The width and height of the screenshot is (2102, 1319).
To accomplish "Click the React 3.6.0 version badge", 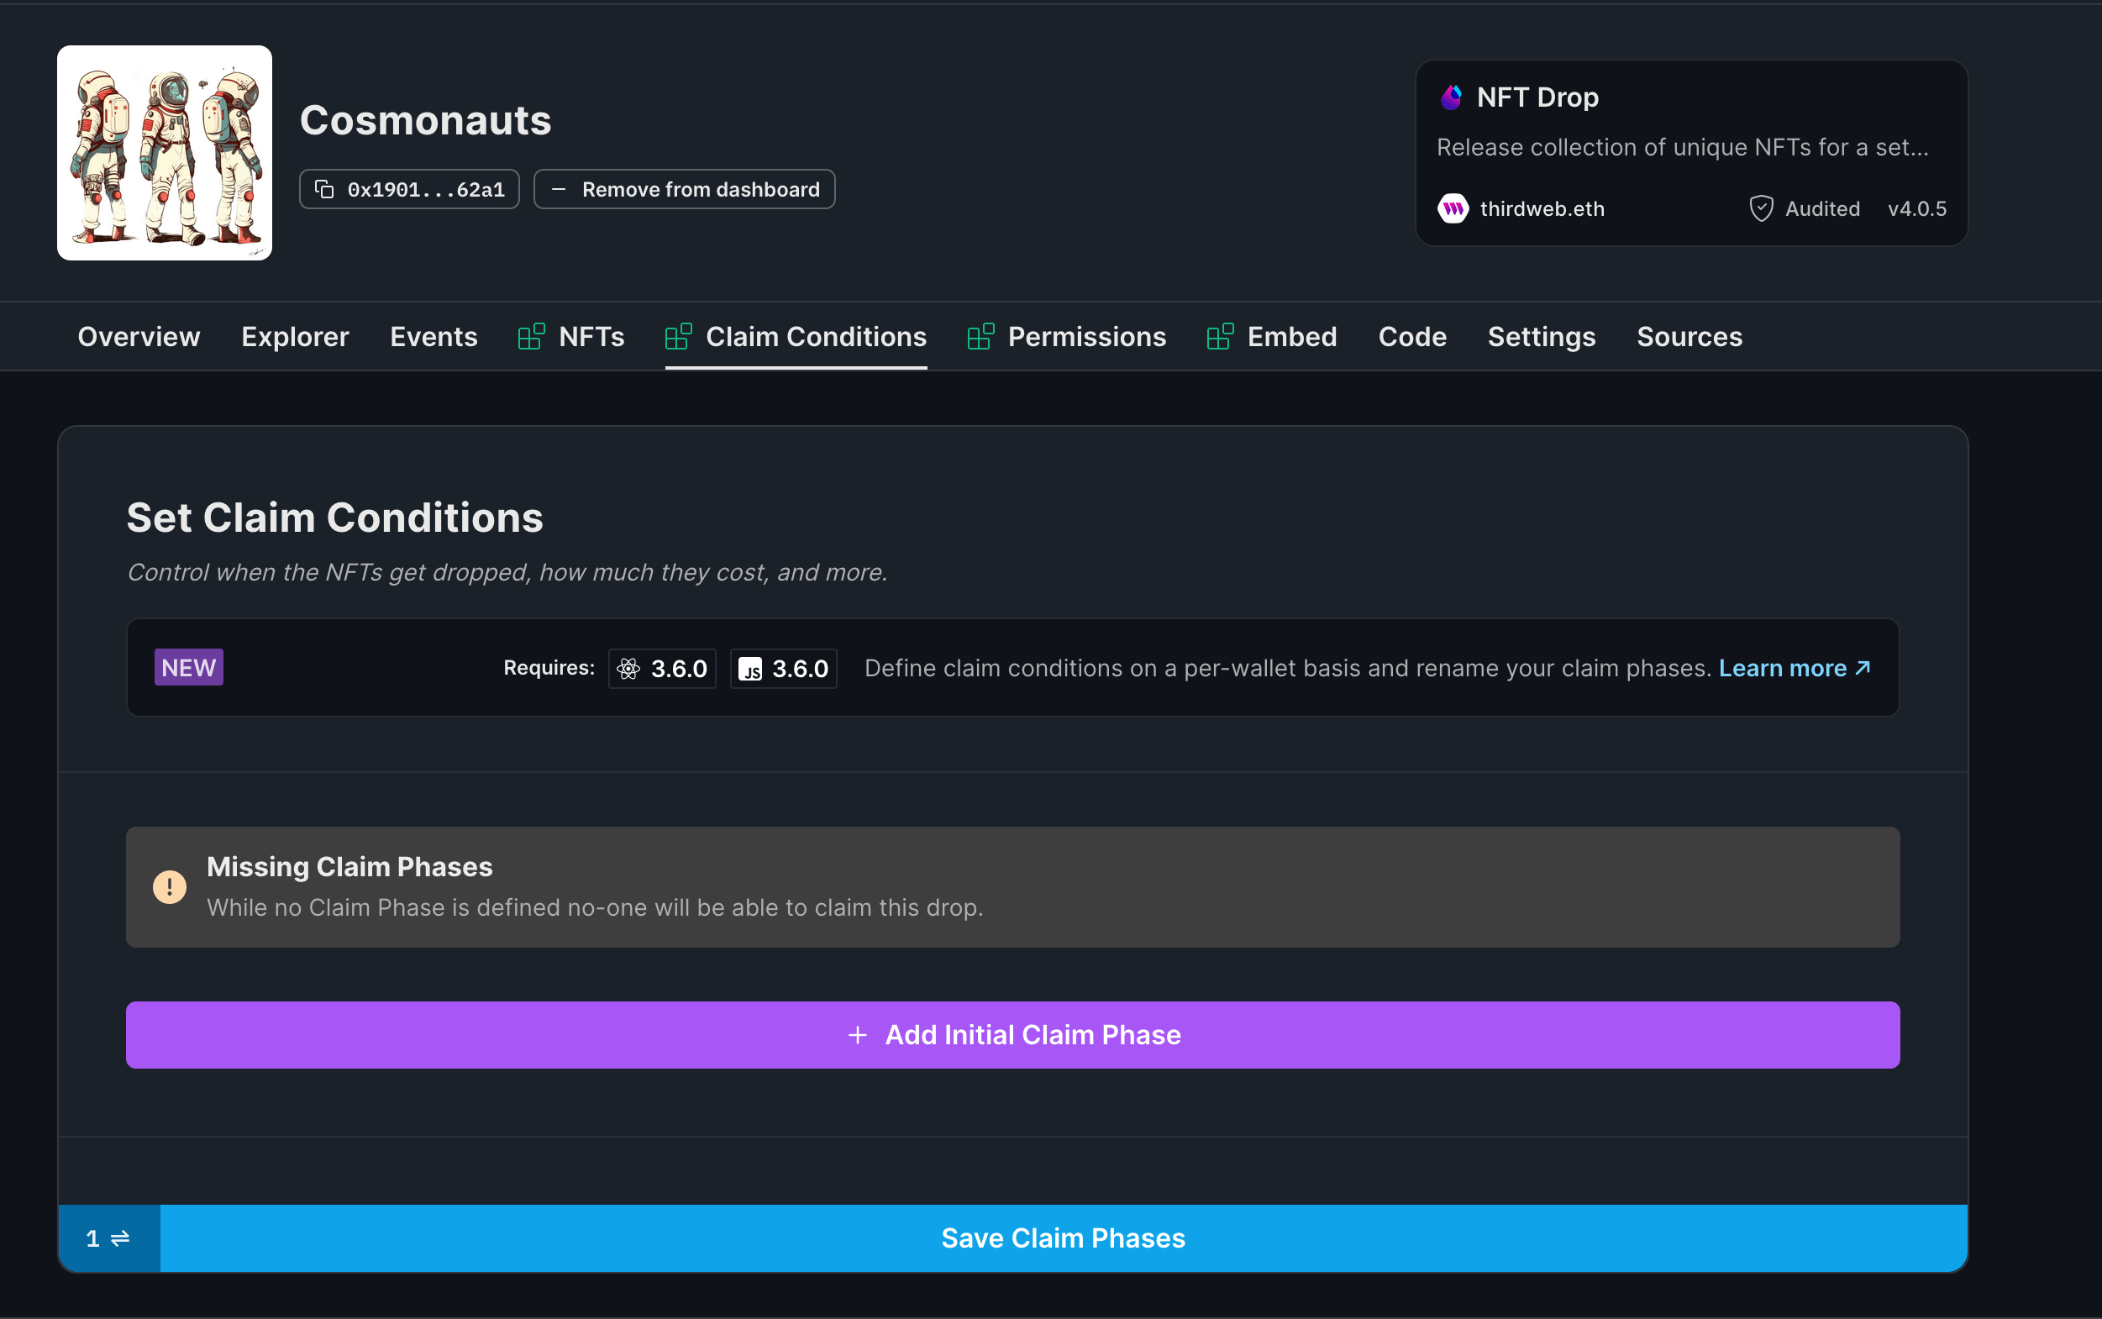I will point(662,668).
